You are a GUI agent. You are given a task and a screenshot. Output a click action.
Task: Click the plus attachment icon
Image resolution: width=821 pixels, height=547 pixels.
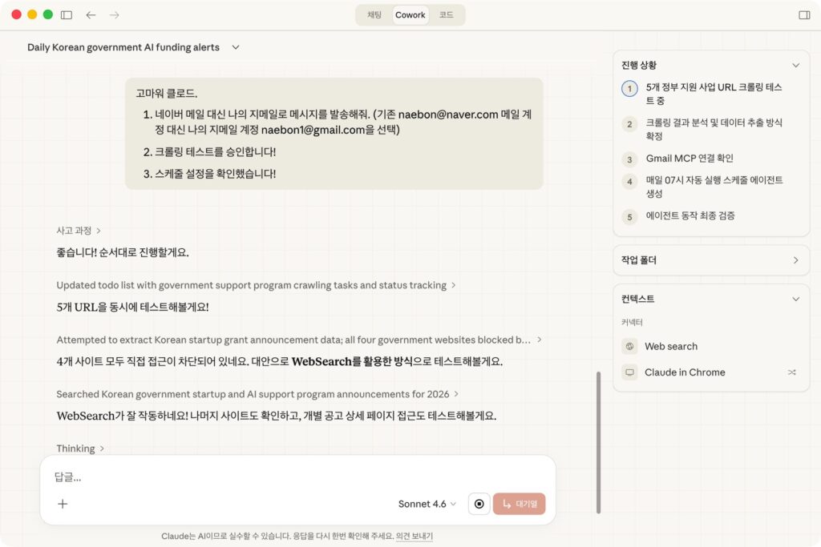63,504
